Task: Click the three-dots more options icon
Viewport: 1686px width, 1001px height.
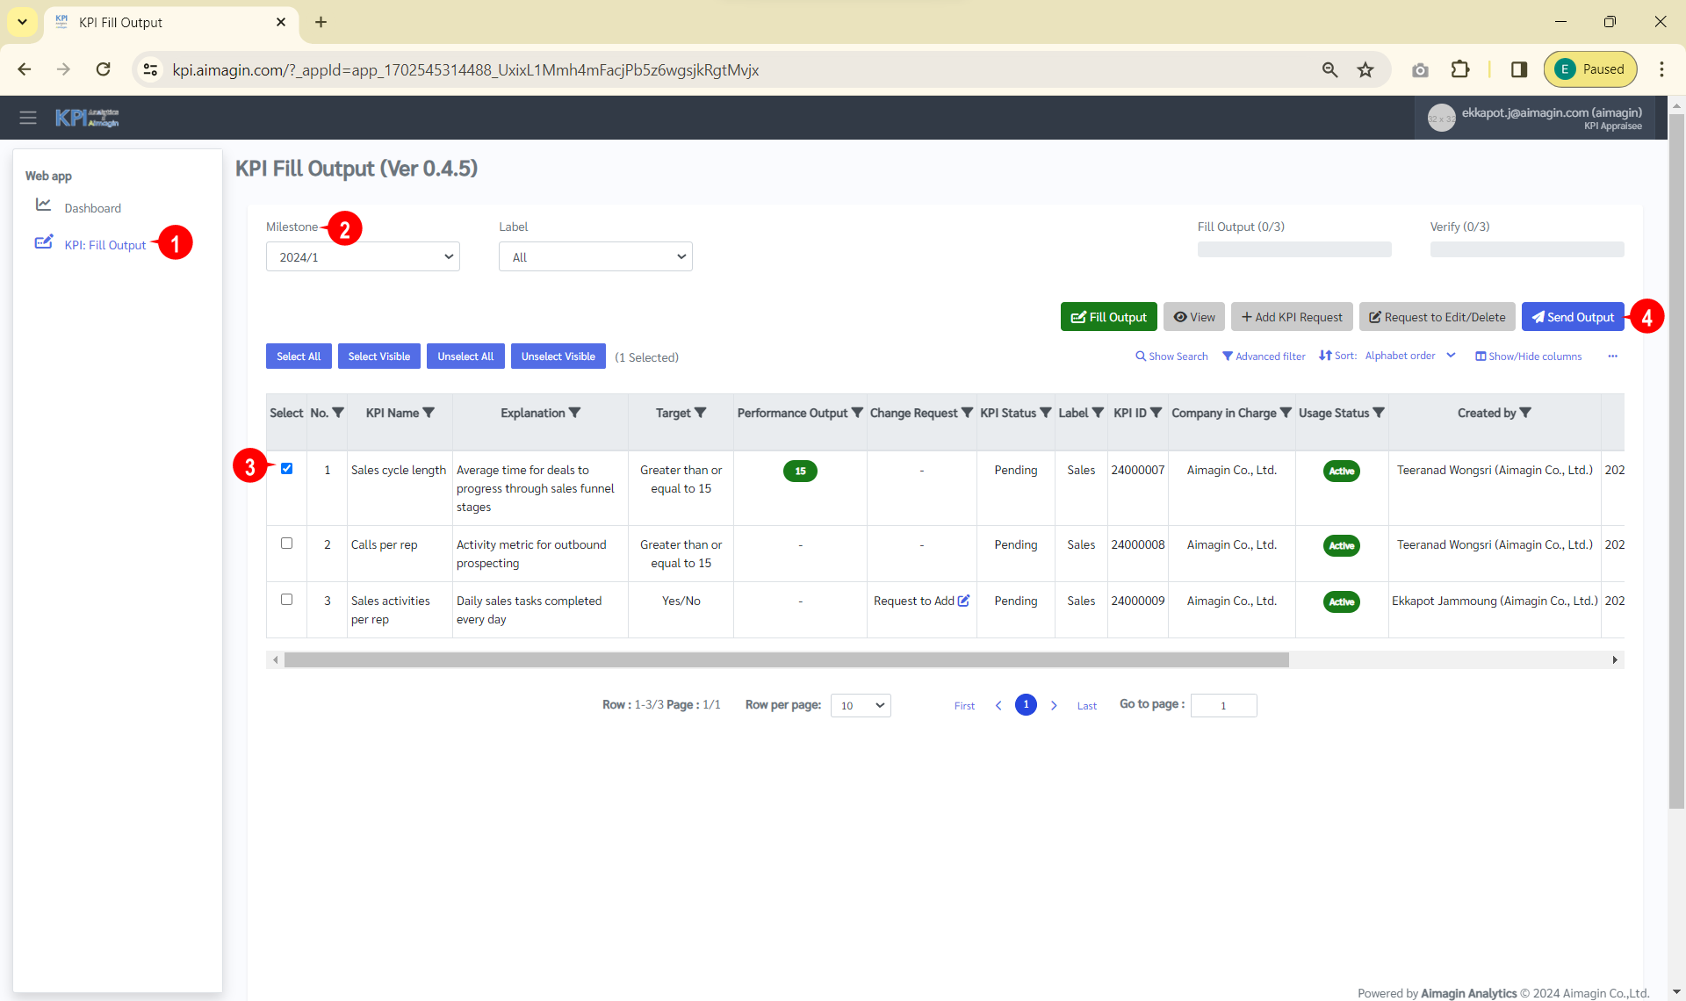Action: (1612, 356)
